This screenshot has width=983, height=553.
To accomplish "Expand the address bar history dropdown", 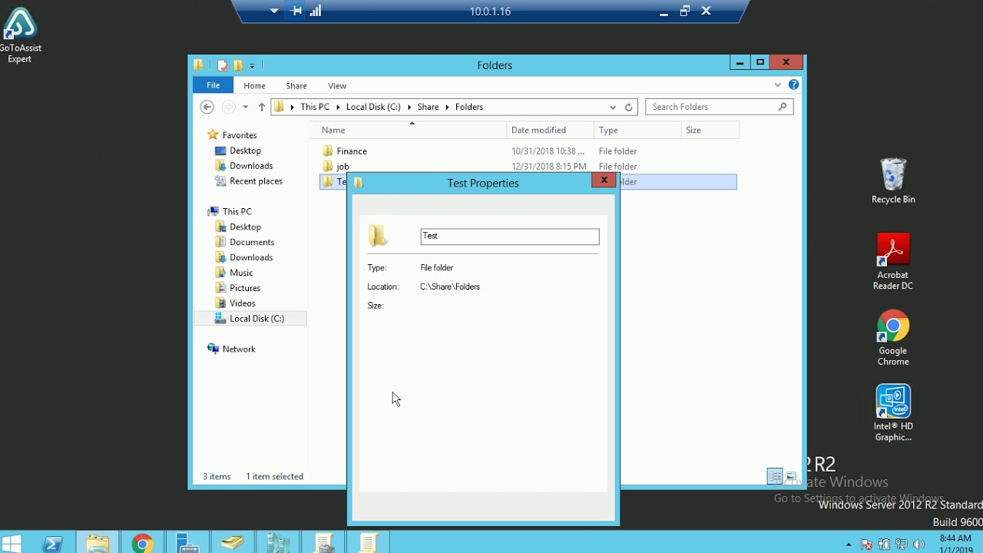I will tap(612, 108).
